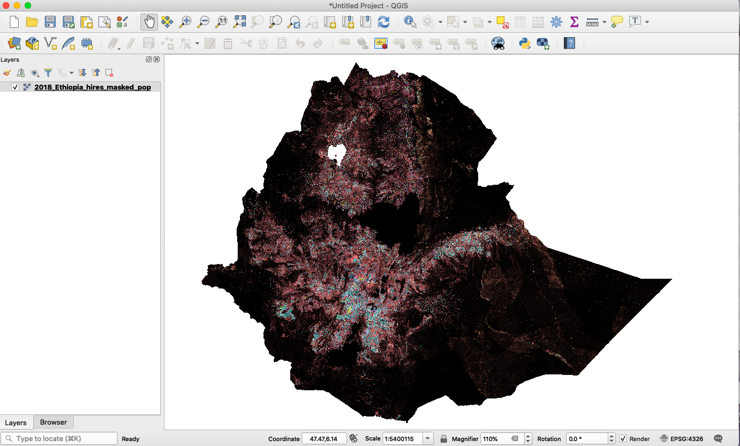Click Save Project floppy disk icon
740x446 pixels.
point(50,22)
